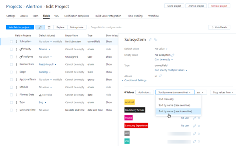Check the Priority row checkbox
Viewport: 236px width, 146px height.
coord(11,49)
